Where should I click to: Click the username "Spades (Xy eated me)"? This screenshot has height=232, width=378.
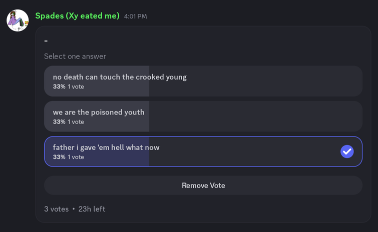coord(78,16)
